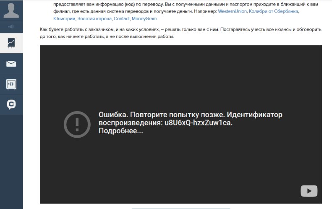Open the messages envelope icon
Image resolution: width=332 pixels, height=209 pixels.
coord(11,64)
